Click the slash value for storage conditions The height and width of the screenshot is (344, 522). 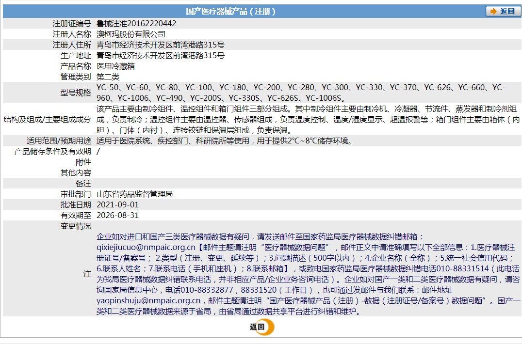tap(98, 152)
